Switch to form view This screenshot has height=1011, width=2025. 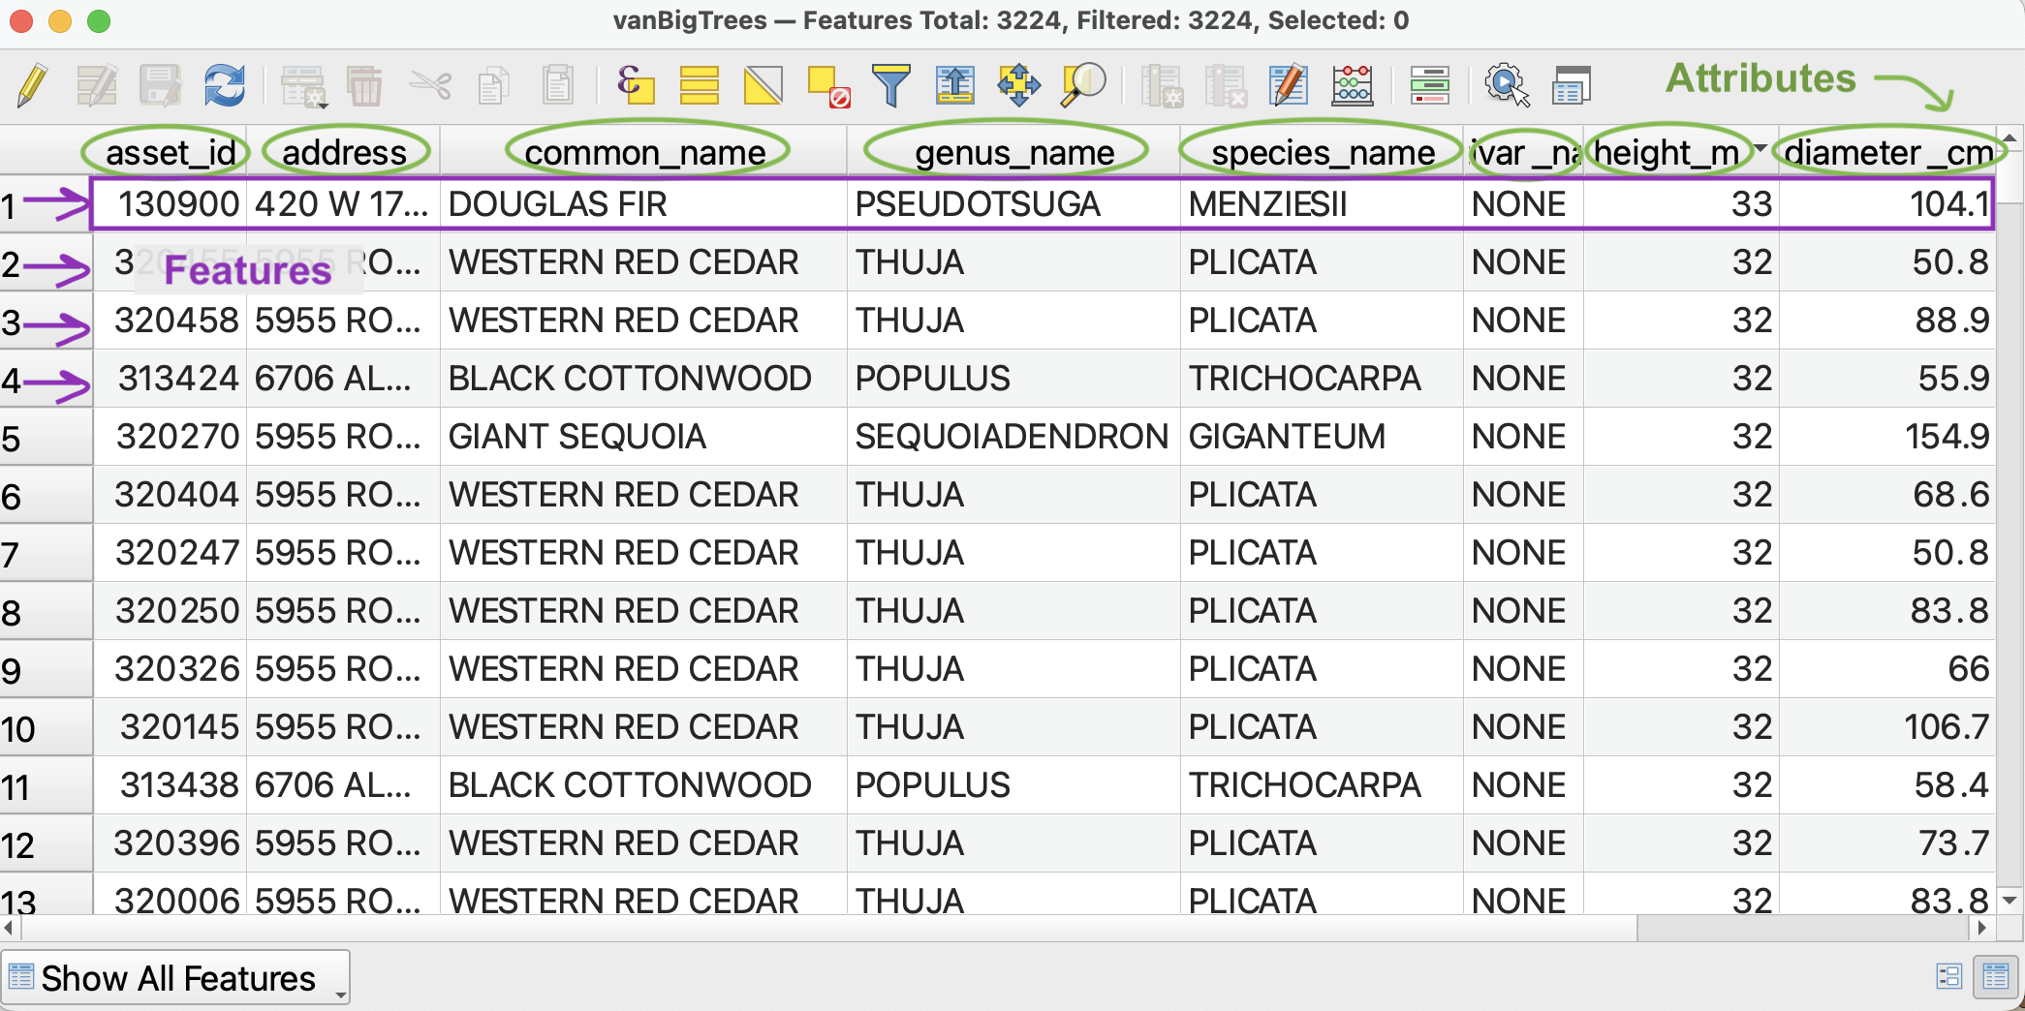coord(1948,976)
